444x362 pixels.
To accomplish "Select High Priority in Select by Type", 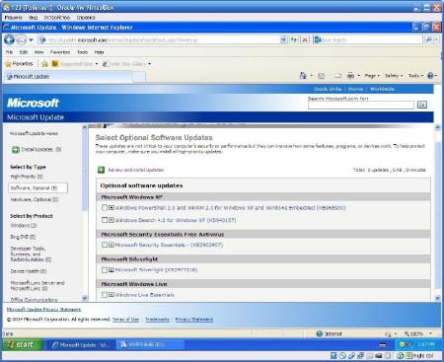I will (27, 177).
